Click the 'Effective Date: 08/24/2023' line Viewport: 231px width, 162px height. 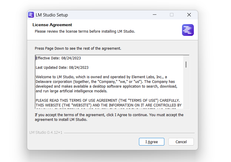[x=58, y=58]
